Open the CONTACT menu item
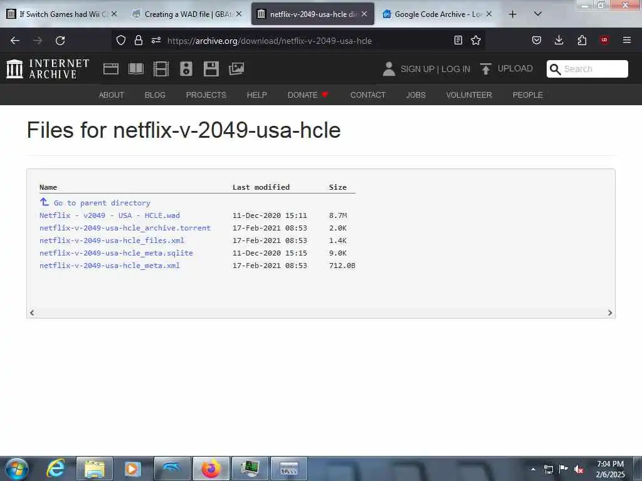 [367, 95]
